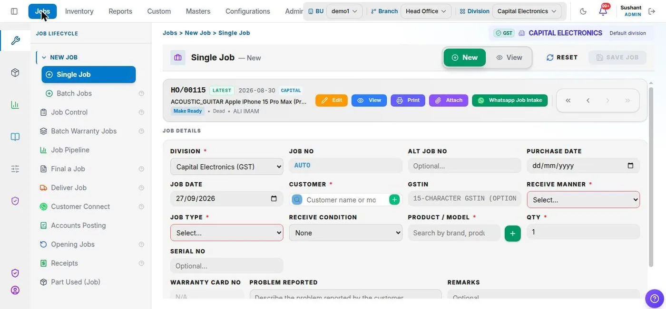Open the Job Type select
The width and height of the screenshot is (666, 309).
(x=226, y=233)
